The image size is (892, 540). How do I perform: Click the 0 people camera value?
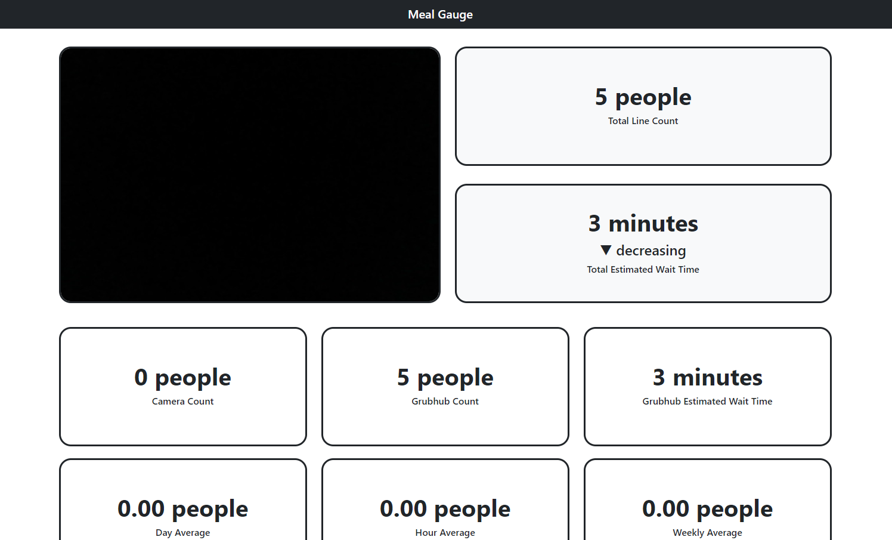182,377
